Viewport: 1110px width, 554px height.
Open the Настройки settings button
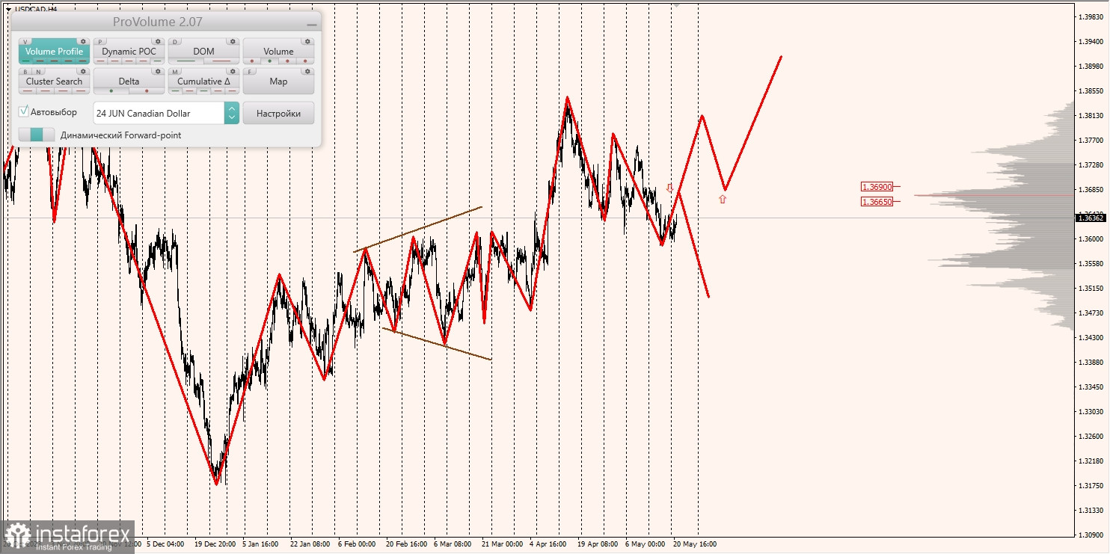tap(278, 113)
